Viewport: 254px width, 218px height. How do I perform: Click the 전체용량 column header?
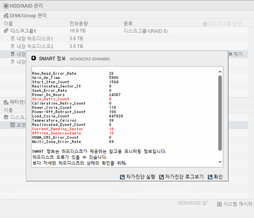(x=79, y=23)
